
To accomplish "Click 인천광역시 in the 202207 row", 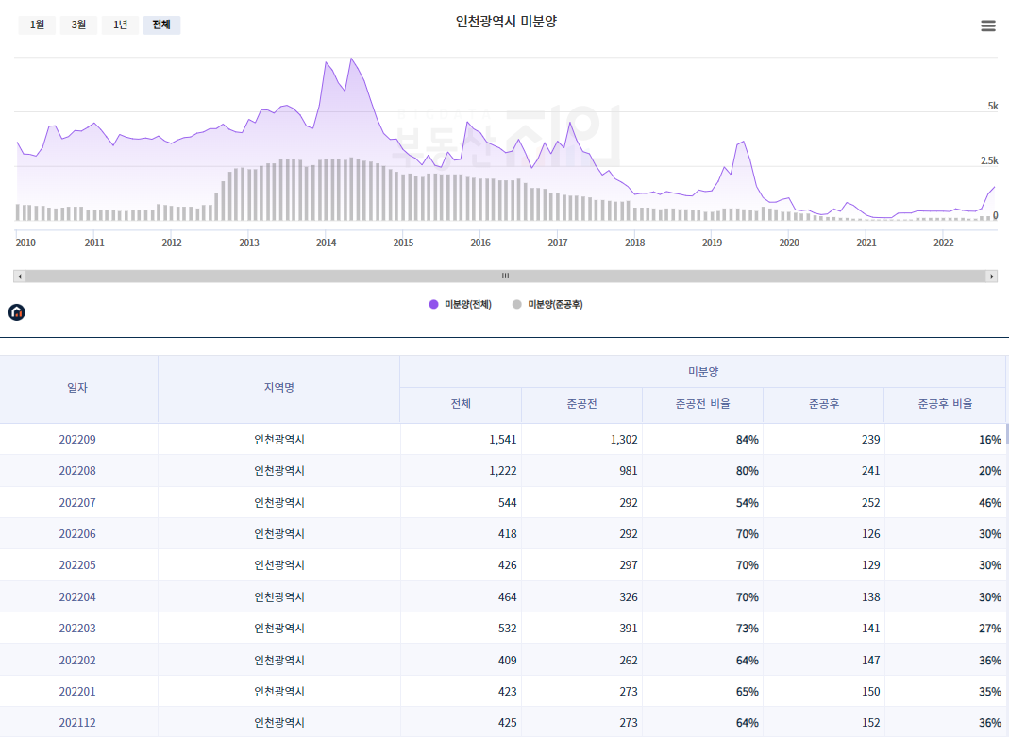I will point(278,502).
